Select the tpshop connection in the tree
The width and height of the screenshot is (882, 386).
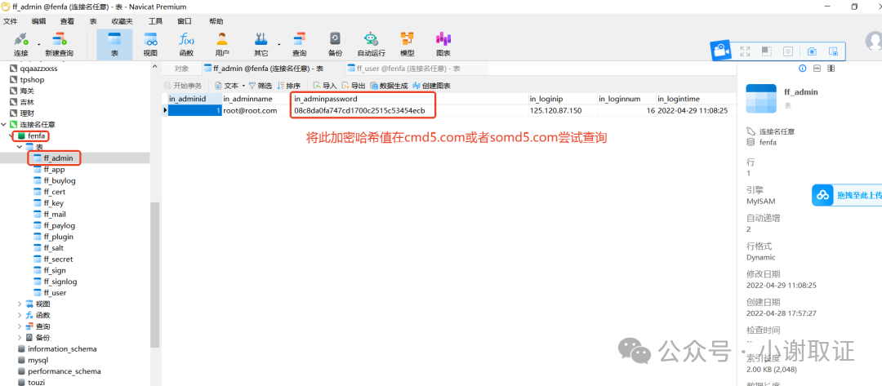click(x=32, y=80)
